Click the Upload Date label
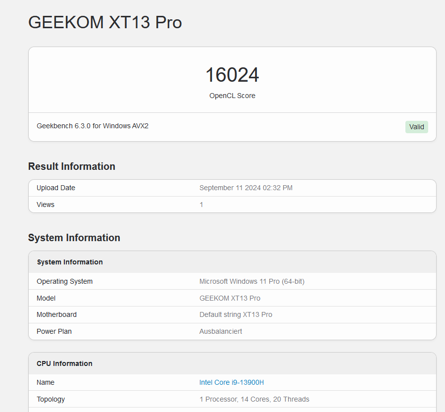 point(56,188)
